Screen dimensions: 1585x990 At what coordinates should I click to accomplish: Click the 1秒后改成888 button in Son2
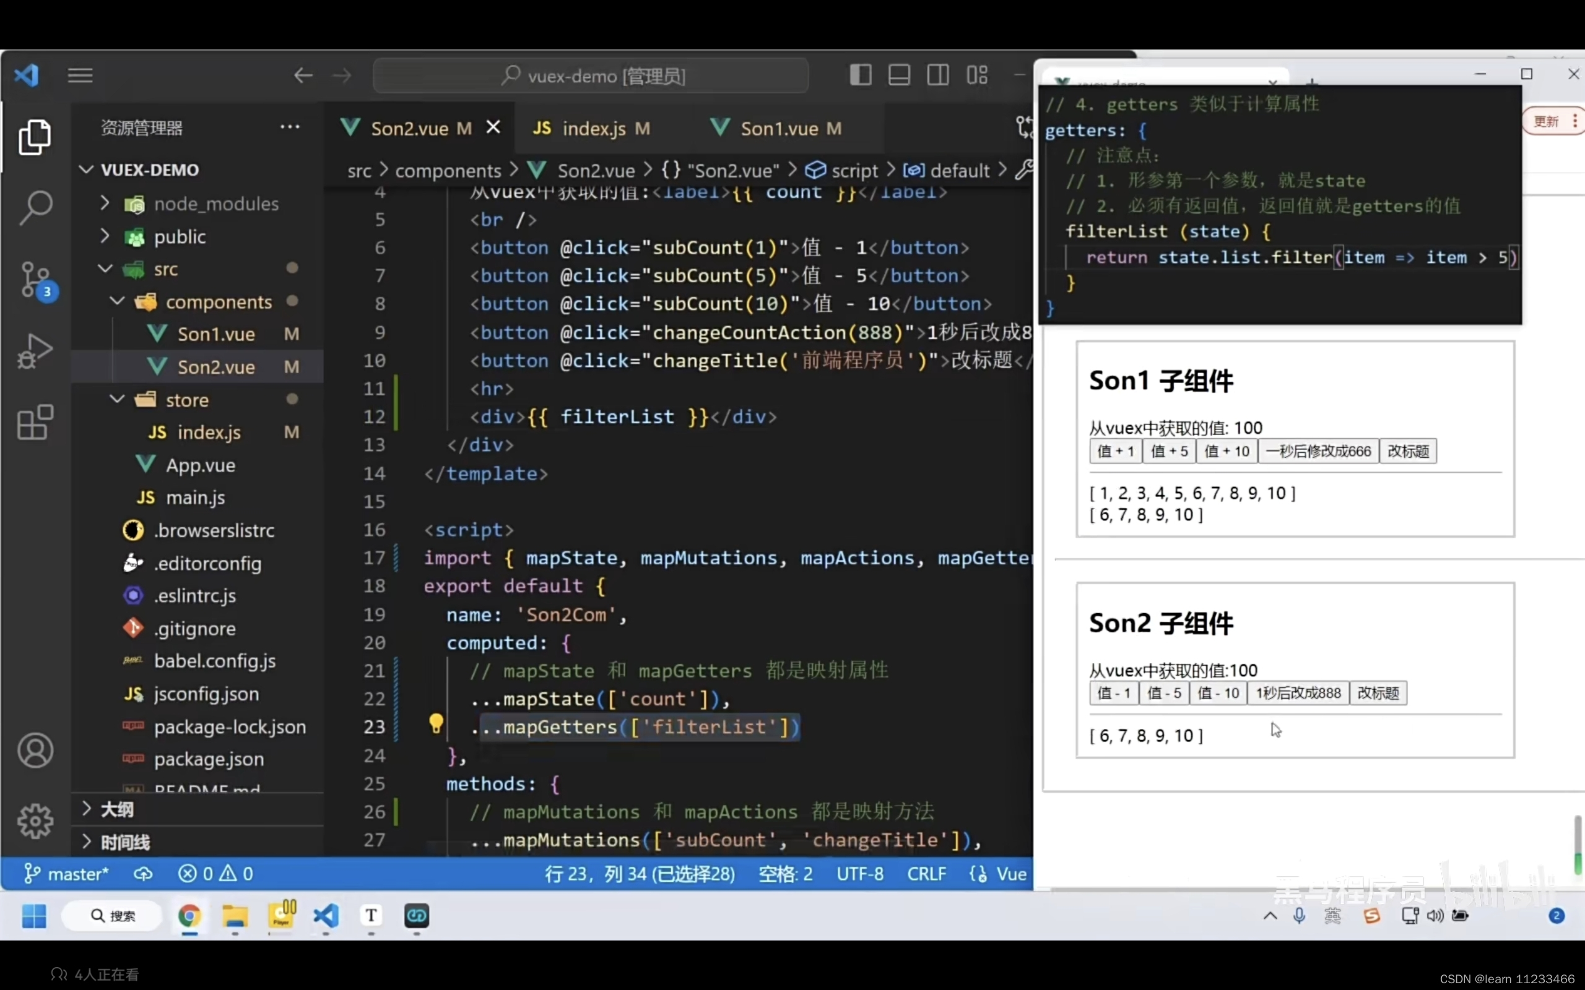pyautogui.click(x=1298, y=693)
